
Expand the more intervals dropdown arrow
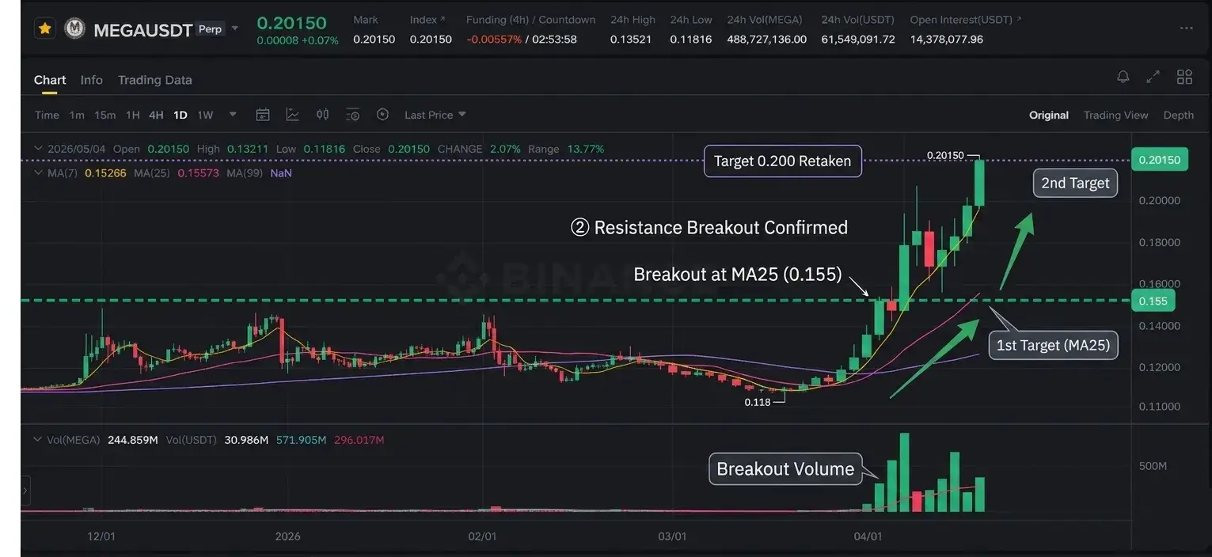click(x=233, y=114)
